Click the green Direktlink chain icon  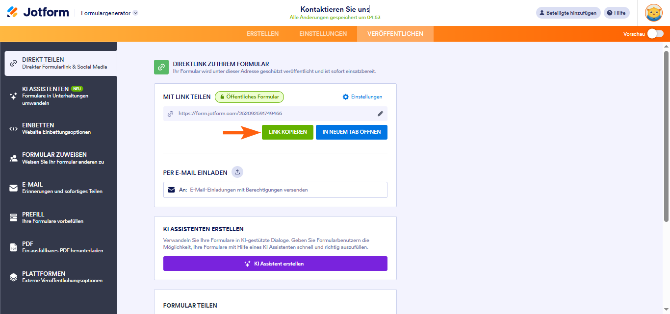[161, 67]
